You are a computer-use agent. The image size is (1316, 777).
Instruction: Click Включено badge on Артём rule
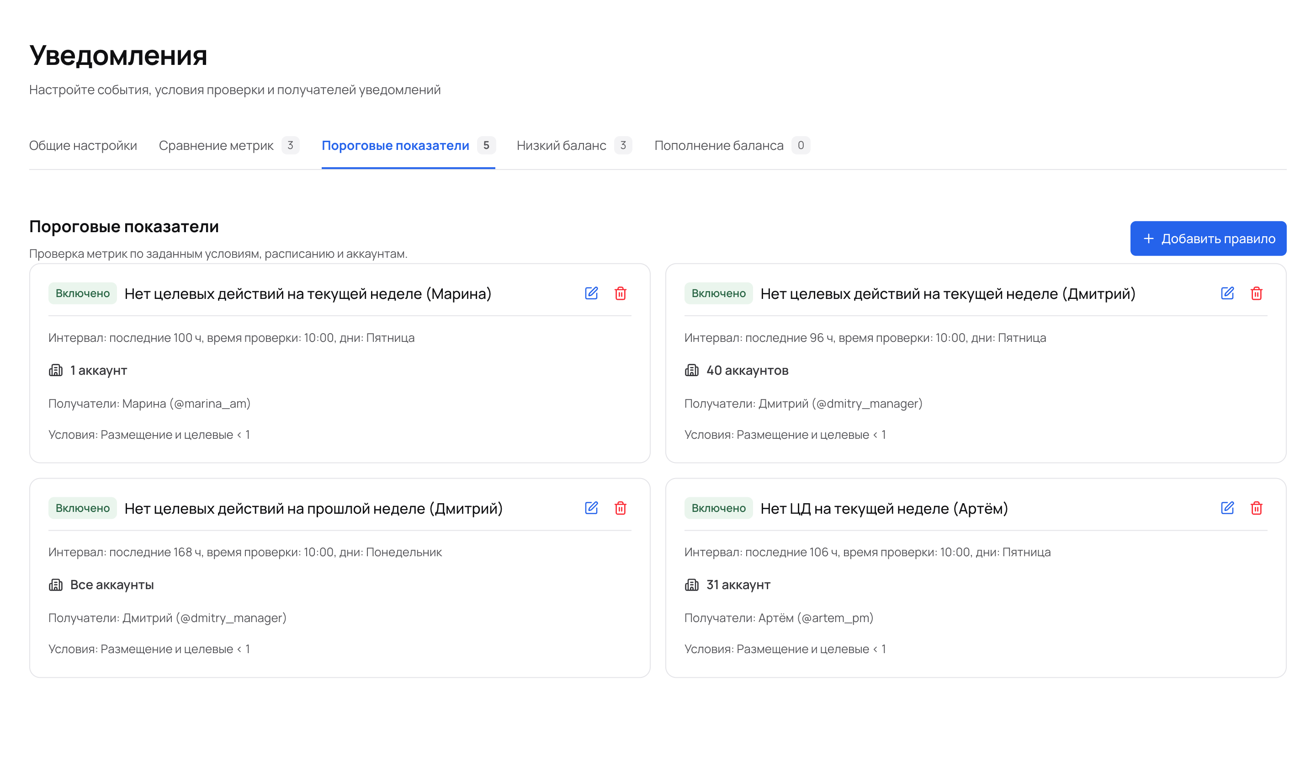[x=718, y=508]
